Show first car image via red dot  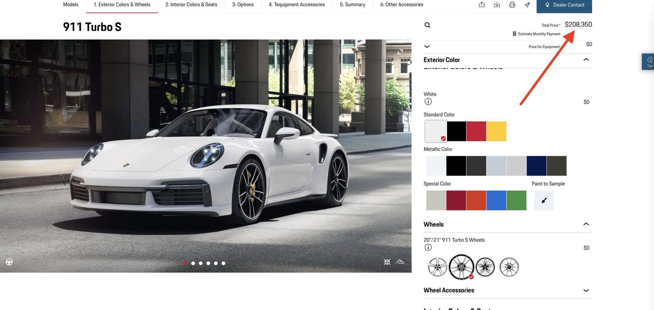[186, 263]
